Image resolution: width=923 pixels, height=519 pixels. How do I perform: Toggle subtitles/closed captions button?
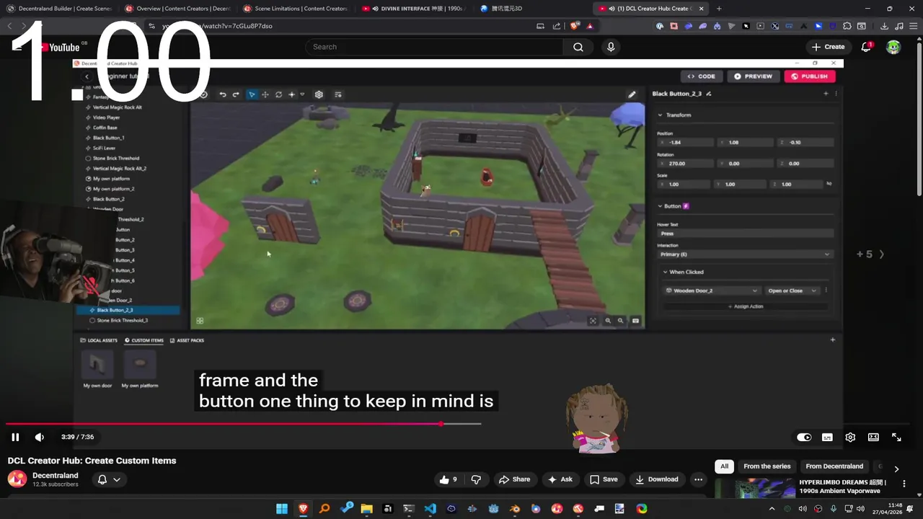[x=827, y=437]
